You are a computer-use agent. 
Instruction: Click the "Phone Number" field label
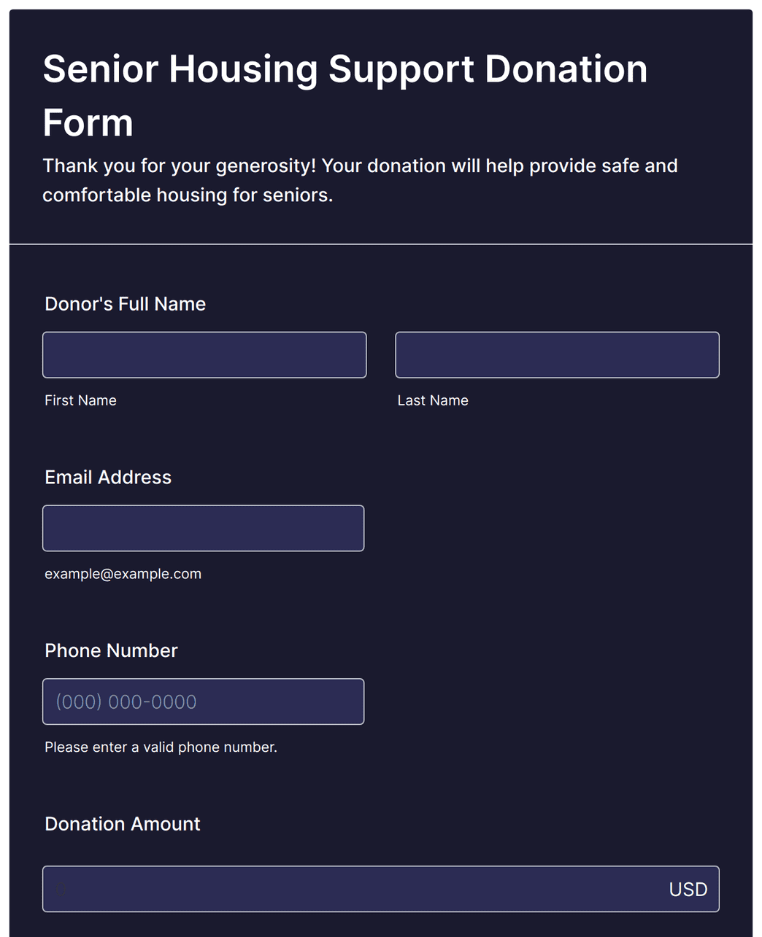[x=111, y=650]
